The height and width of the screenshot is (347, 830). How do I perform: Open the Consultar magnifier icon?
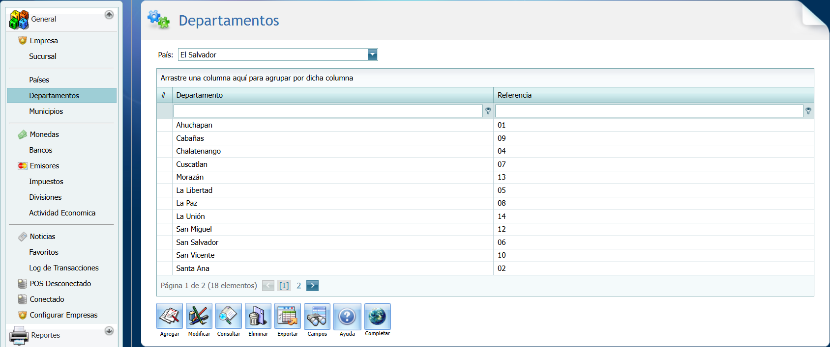pyautogui.click(x=229, y=316)
